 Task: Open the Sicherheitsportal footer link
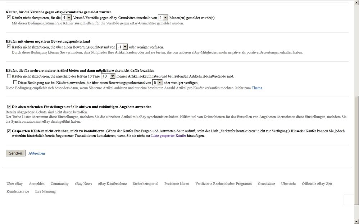(145, 183)
